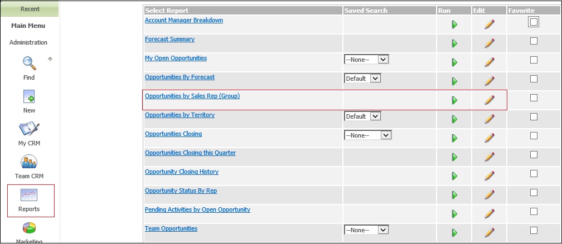Mark Opportunities Closing this Quarter favorite
The width and height of the screenshot is (562, 244).
click(534, 155)
